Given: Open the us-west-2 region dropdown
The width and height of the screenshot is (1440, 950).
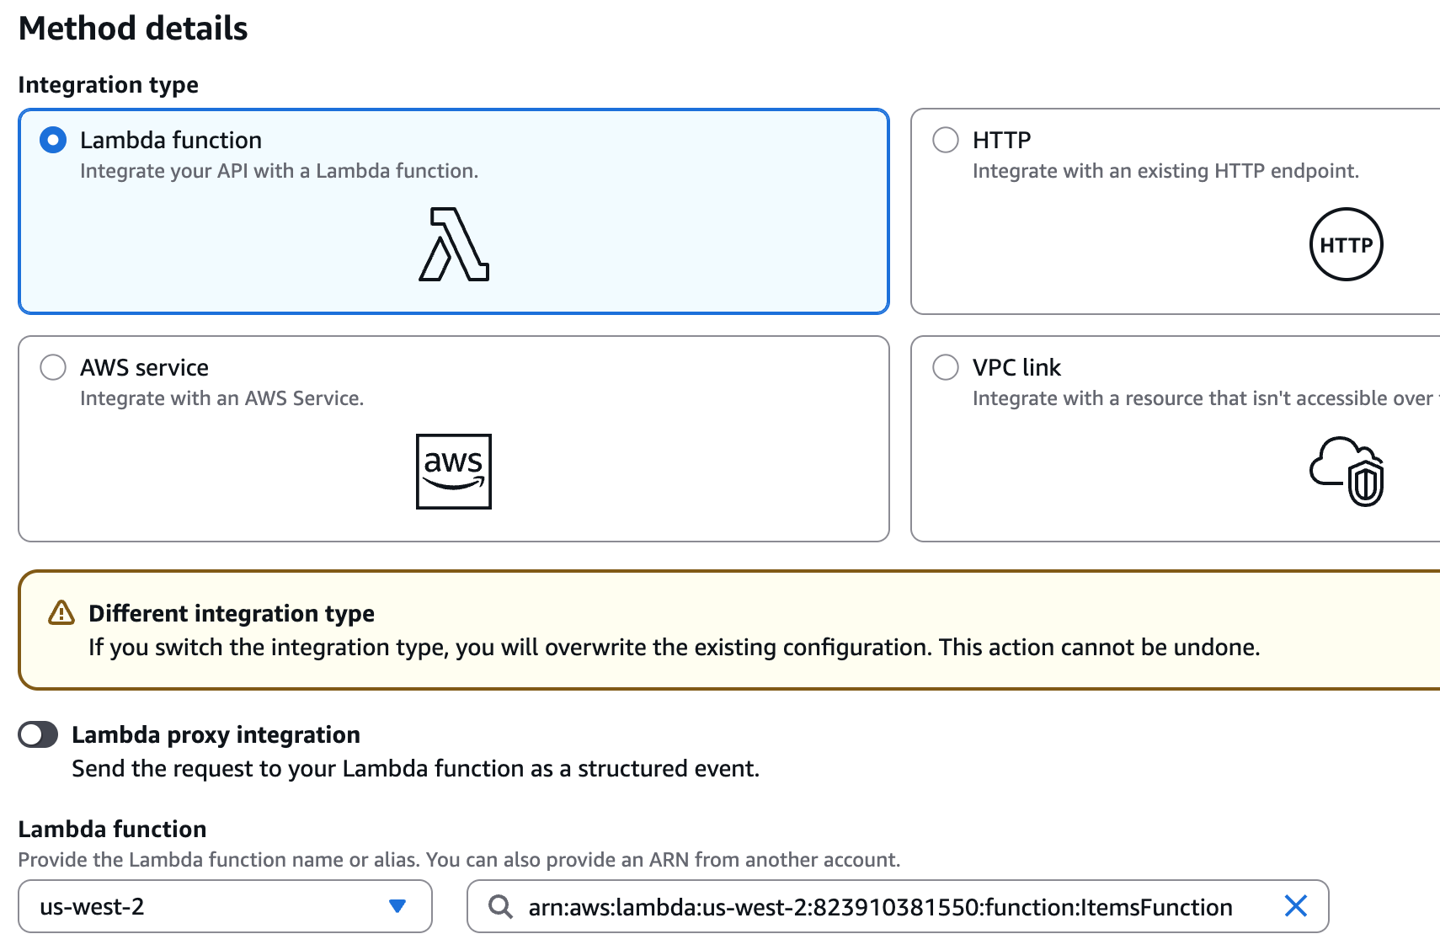Looking at the screenshot, I should coord(225,906).
